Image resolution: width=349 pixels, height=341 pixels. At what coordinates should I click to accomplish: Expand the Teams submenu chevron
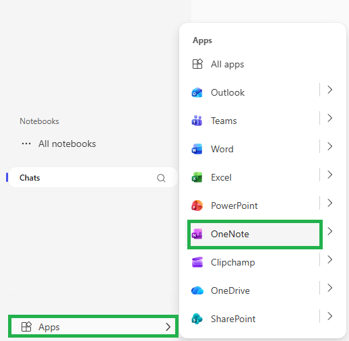[329, 118]
